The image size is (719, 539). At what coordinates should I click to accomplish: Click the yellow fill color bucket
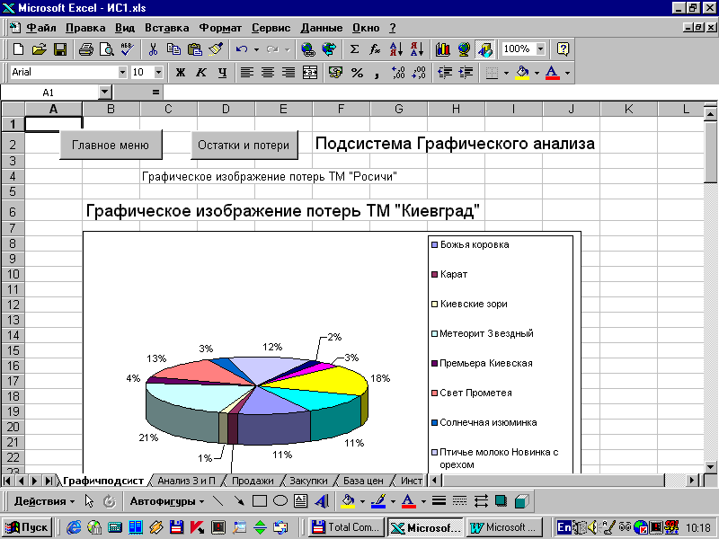522,73
